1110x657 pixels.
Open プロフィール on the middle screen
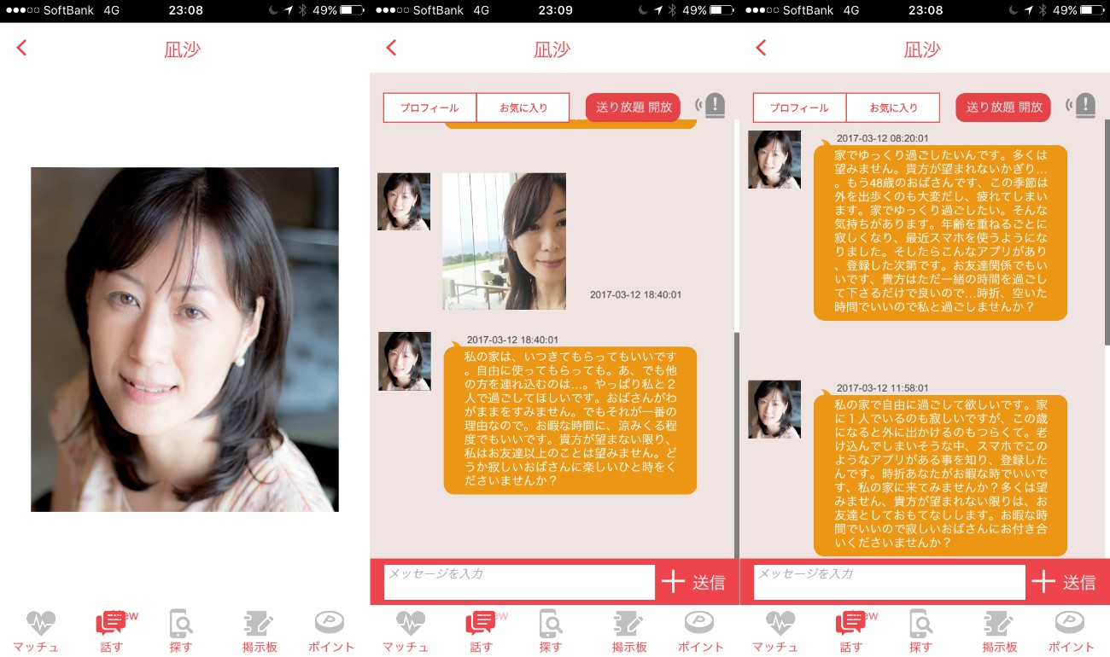click(x=429, y=108)
